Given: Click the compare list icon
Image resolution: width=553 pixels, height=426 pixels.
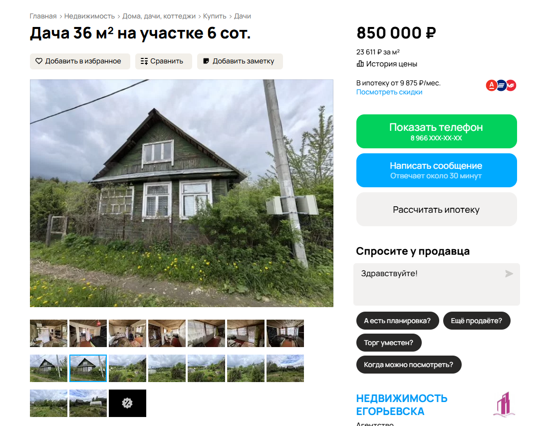Looking at the screenshot, I should coord(144,61).
